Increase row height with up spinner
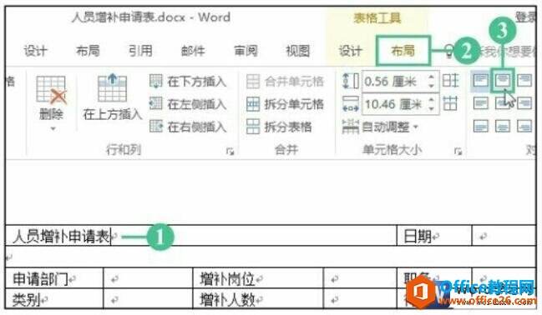This screenshot has height=315, width=542. pos(431,77)
